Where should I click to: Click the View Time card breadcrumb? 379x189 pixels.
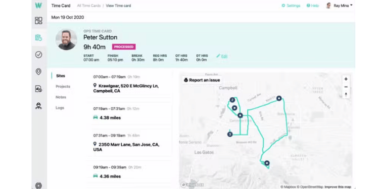pyautogui.click(x=118, y=6)
